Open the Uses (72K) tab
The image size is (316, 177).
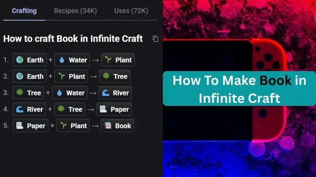(x=131, y=11)
